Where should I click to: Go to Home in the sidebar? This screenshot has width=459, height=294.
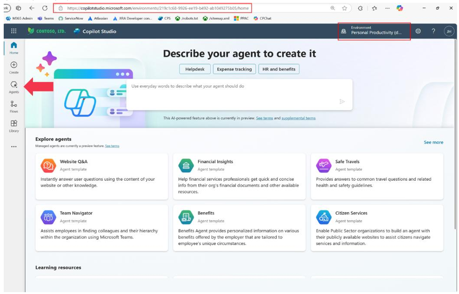pos(14,48)
